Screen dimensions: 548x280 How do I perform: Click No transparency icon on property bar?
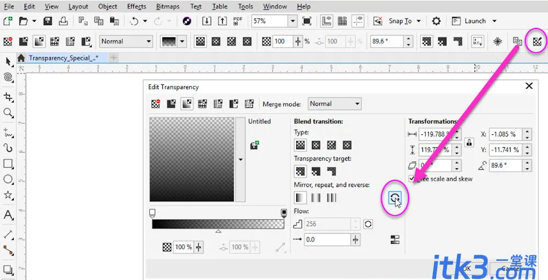click(8, 42)
